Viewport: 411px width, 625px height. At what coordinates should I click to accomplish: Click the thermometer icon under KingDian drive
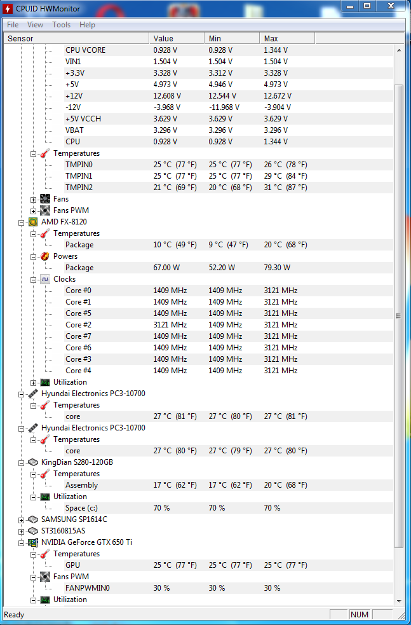coord(45,474)
